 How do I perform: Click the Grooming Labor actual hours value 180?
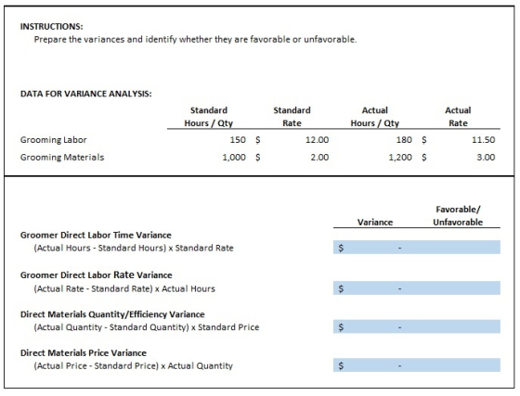[x=404, y=140]
